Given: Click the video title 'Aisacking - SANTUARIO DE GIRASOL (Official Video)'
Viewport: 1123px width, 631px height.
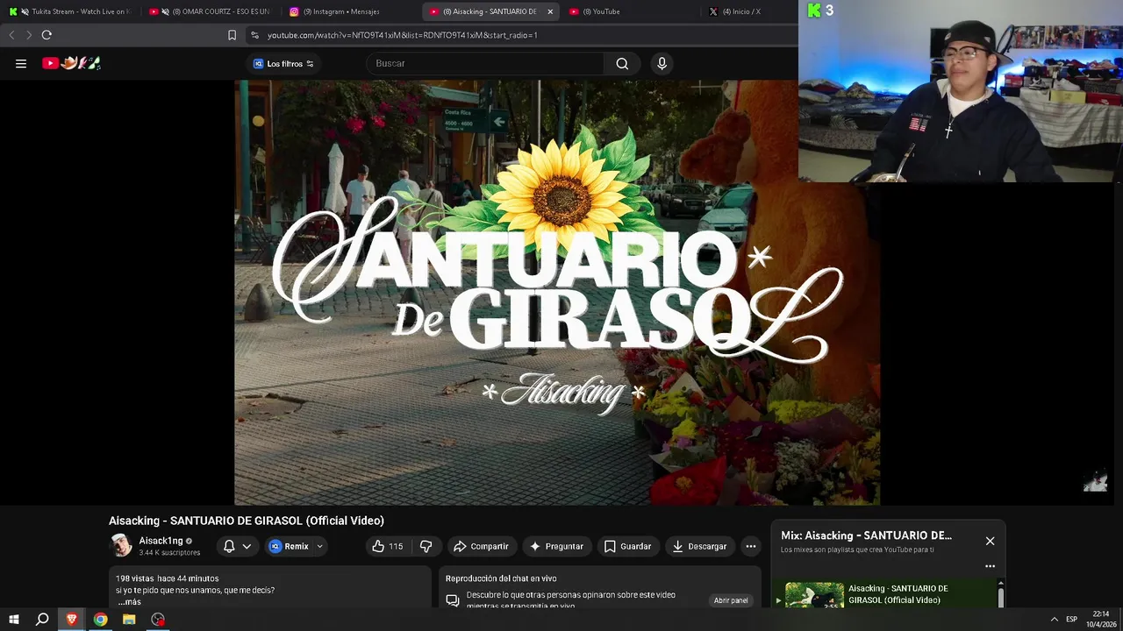Looking at the screenshot, I should pyautogui.click(x=247, y=521).
